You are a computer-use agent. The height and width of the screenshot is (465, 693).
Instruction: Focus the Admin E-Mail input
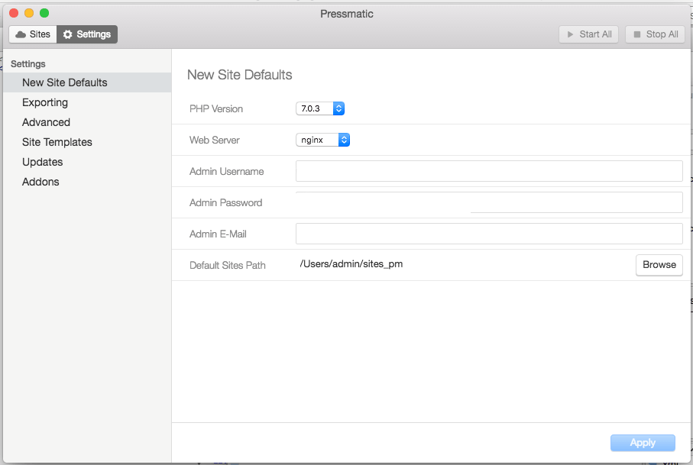[x=489, y=234]
